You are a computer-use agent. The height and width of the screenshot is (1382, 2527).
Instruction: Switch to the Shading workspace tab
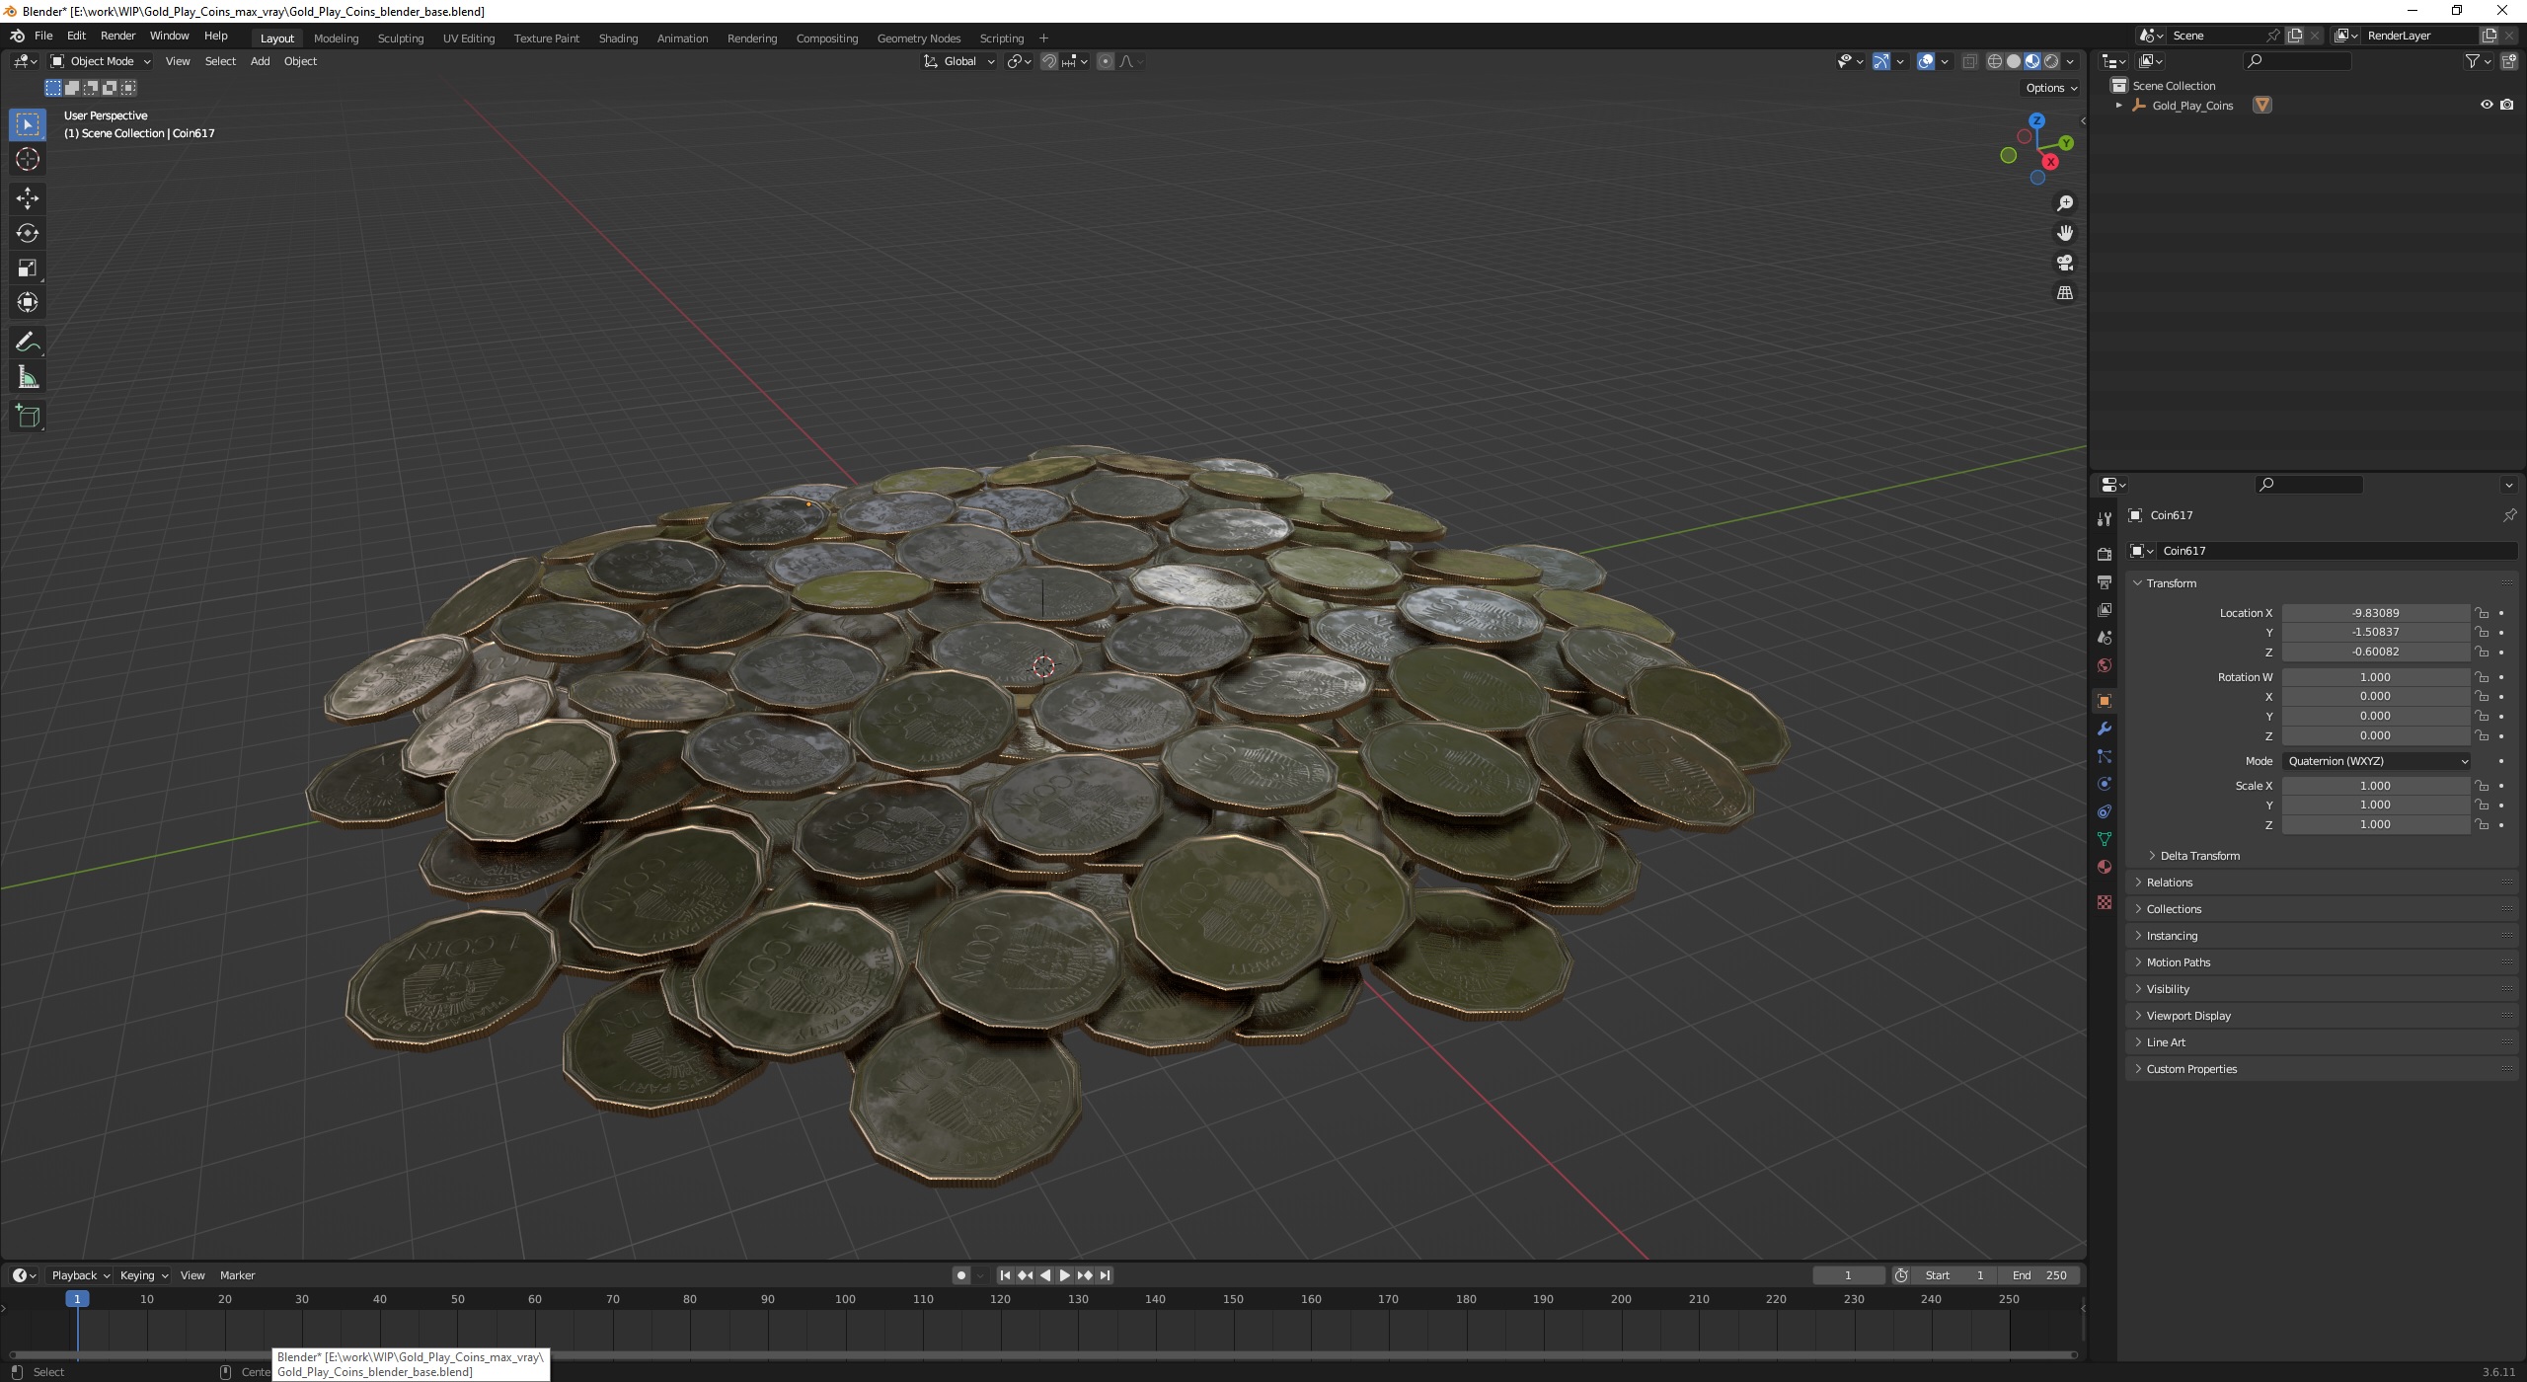618,38
